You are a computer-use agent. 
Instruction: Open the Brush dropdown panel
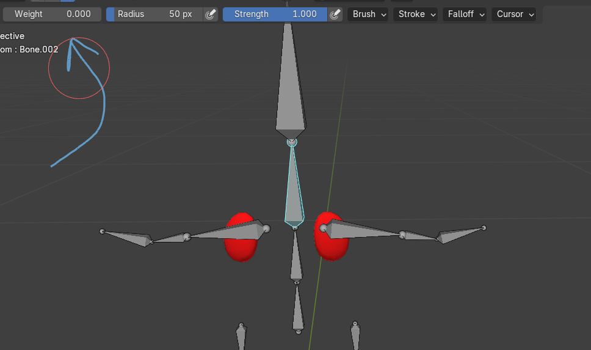coord(368,14)
